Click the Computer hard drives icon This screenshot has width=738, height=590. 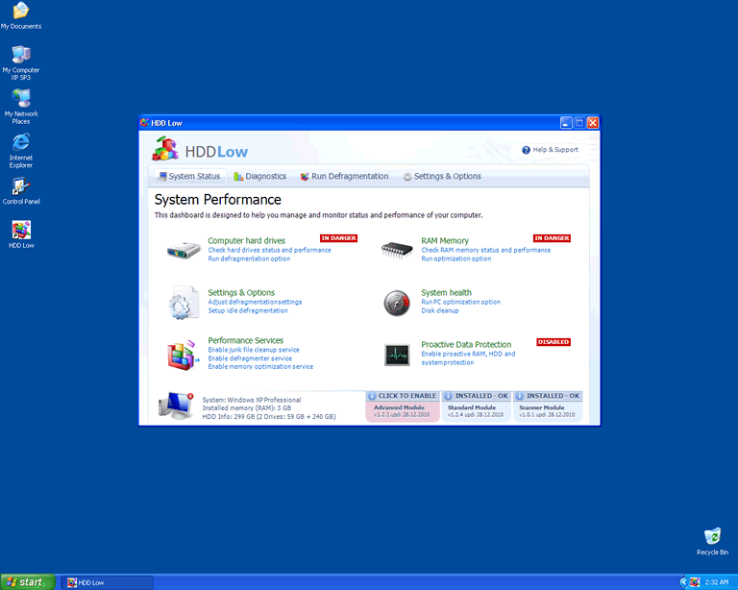(x=182, y=250)
